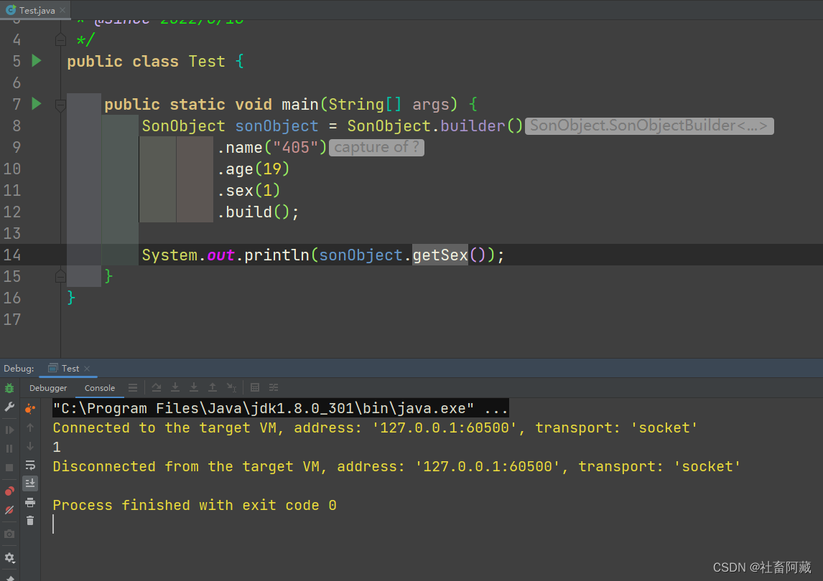Click the View Breakpoints red circles icon

click(9, 491)
